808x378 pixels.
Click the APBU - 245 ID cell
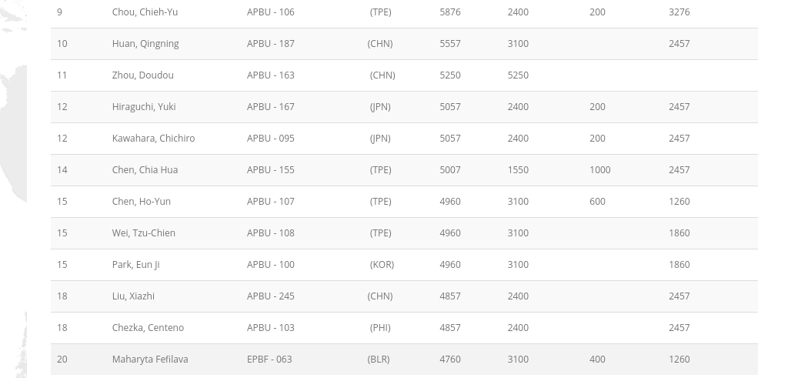pos(271,296)
